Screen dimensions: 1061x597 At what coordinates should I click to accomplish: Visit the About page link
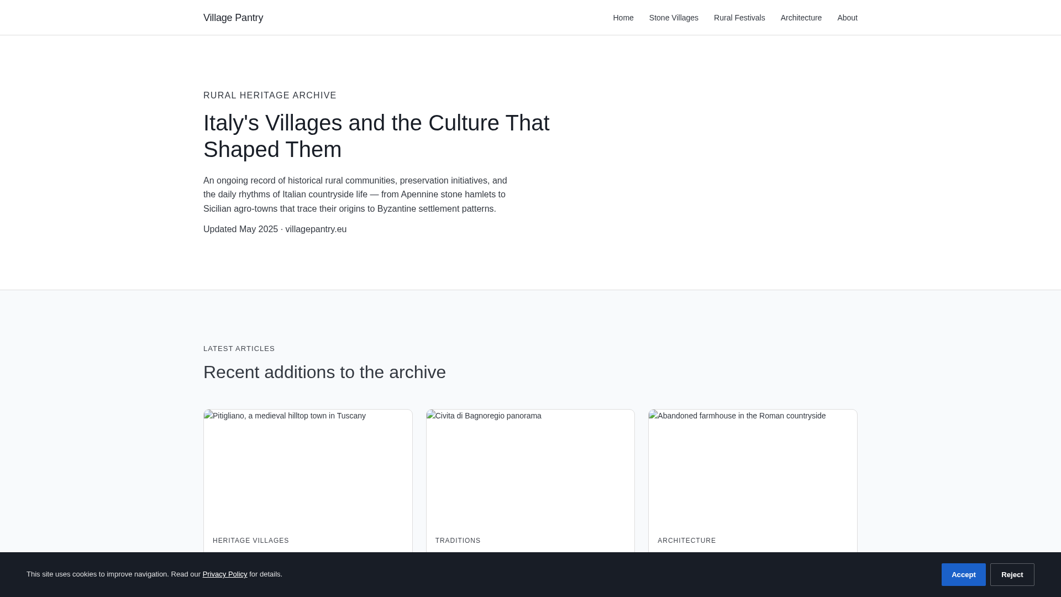tap(847, 18)
